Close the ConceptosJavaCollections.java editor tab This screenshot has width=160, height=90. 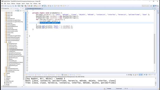click(x=42, y=8)
